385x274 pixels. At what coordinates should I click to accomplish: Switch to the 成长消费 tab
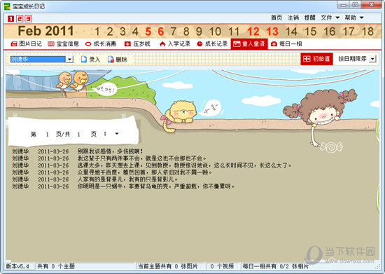(101, 44)
